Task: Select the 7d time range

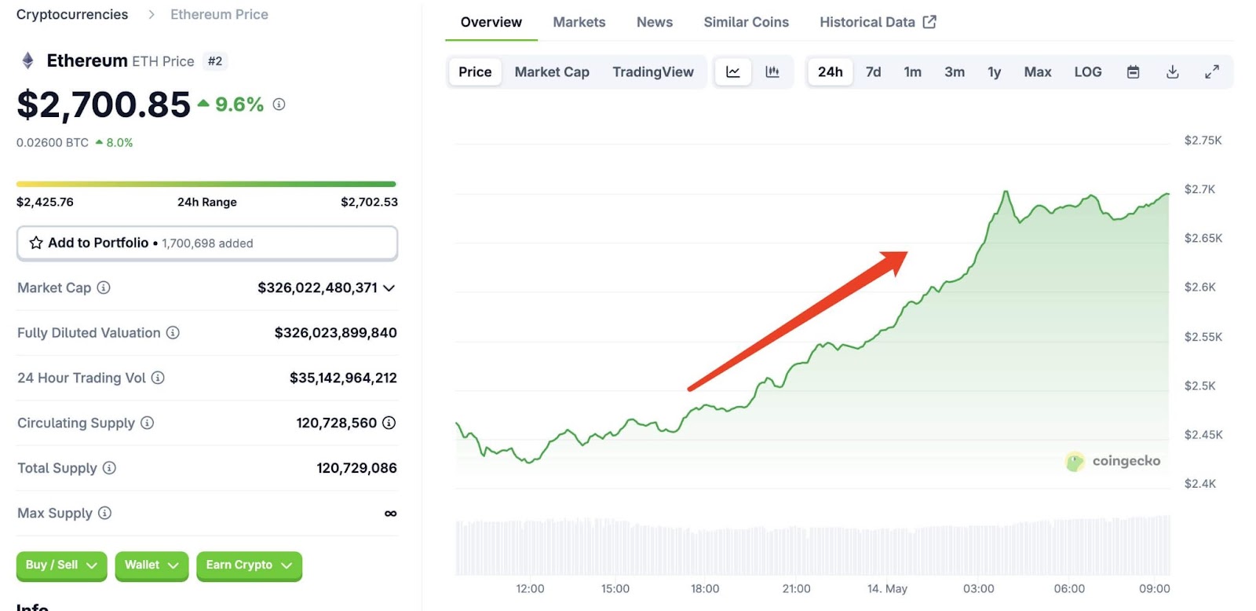Action: 874,71
